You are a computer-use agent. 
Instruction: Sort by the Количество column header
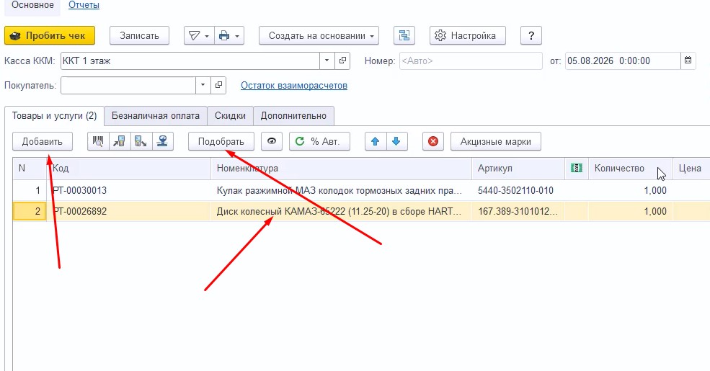631,169
